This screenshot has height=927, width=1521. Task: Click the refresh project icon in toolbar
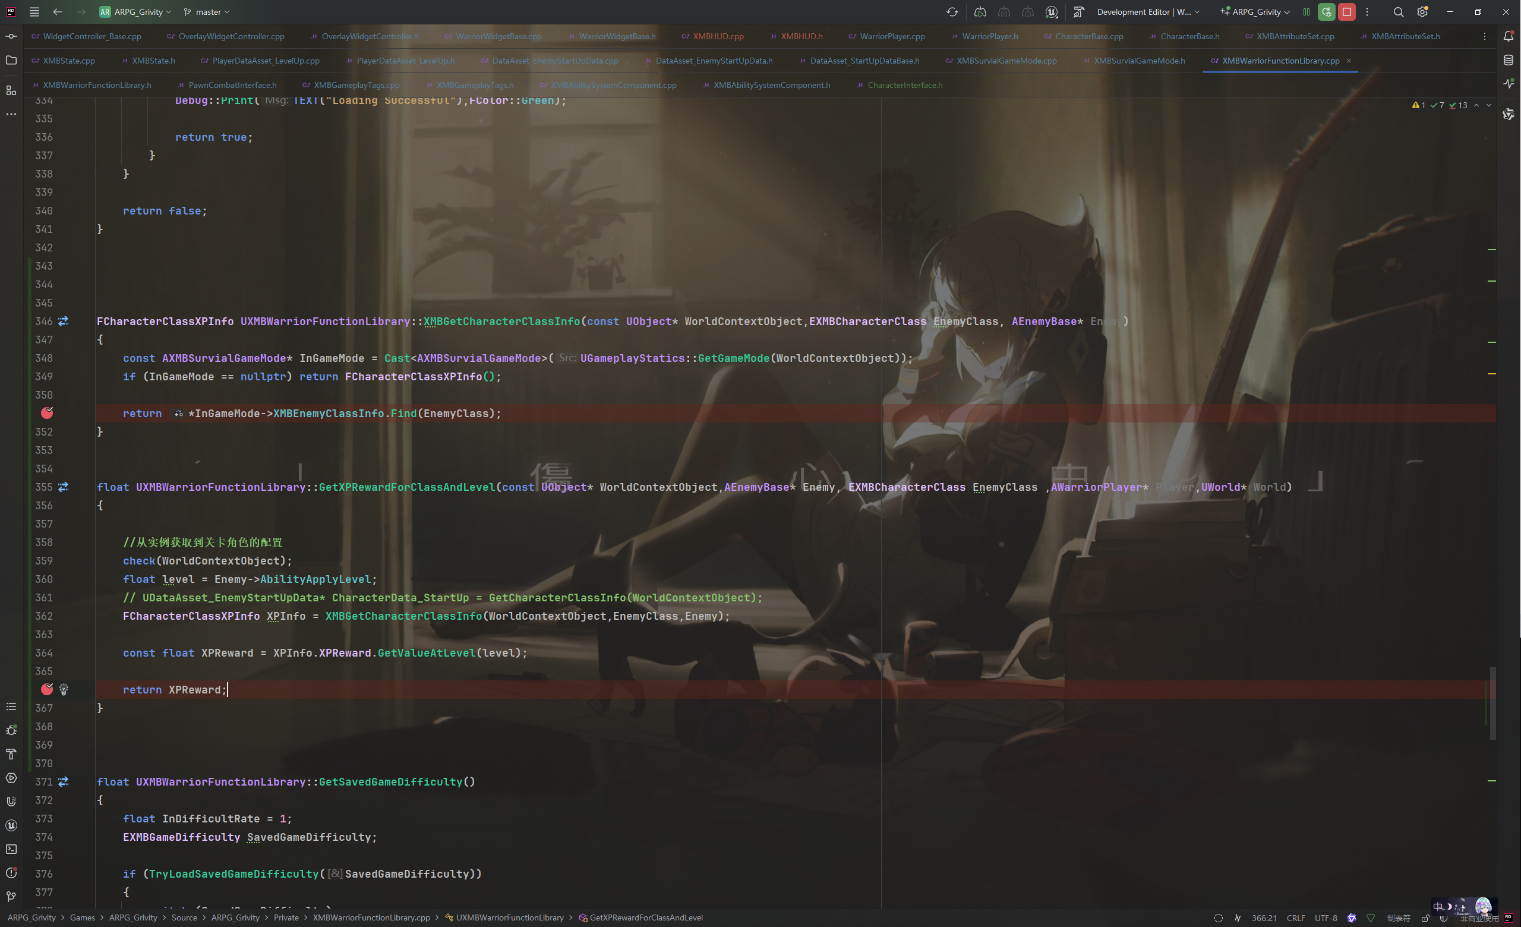(x=952, y=12)
